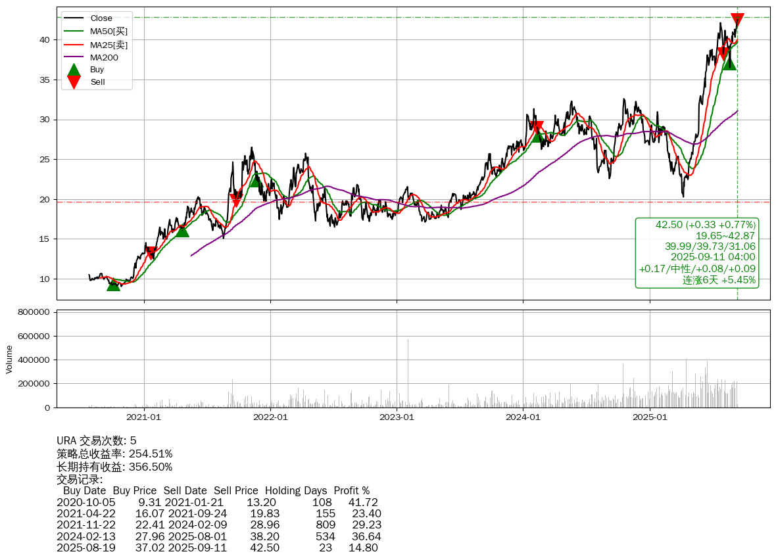Click the trade row with buy date 2021-11-22
Screen dimensions: 776x560
tap(219, 525)
